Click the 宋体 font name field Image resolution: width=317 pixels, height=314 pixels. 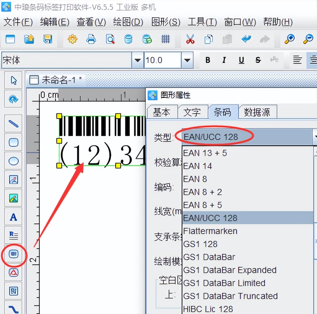tap(67, 60)
